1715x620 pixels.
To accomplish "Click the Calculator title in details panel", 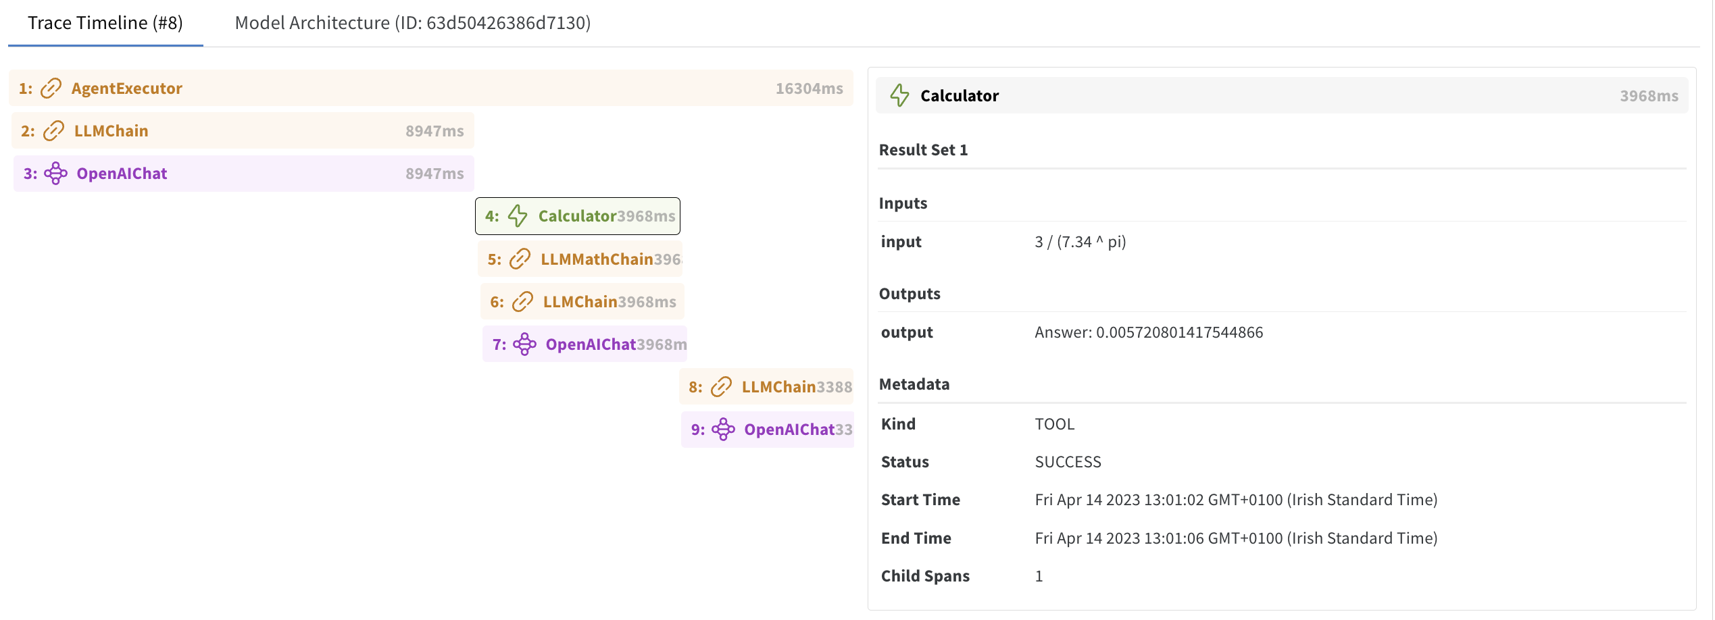I will [959, 96].
